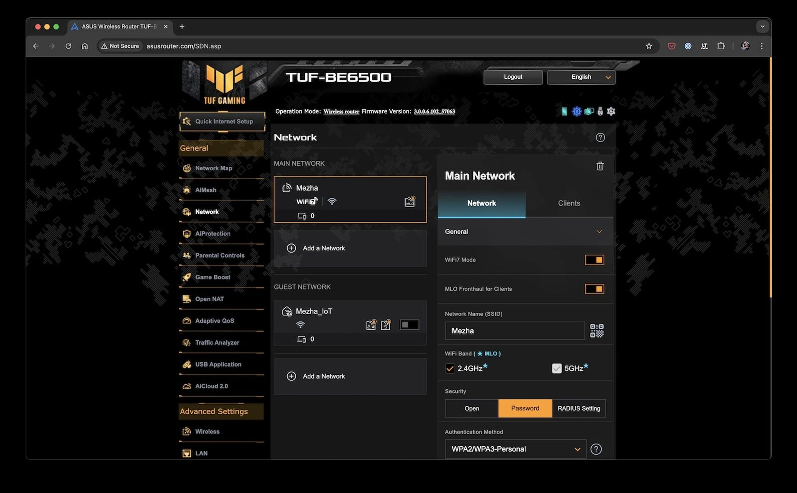This screenshot has width=797, height=493.
Task: Uncheck the 2.4GHz band checkbox
Action: point(450,368)
